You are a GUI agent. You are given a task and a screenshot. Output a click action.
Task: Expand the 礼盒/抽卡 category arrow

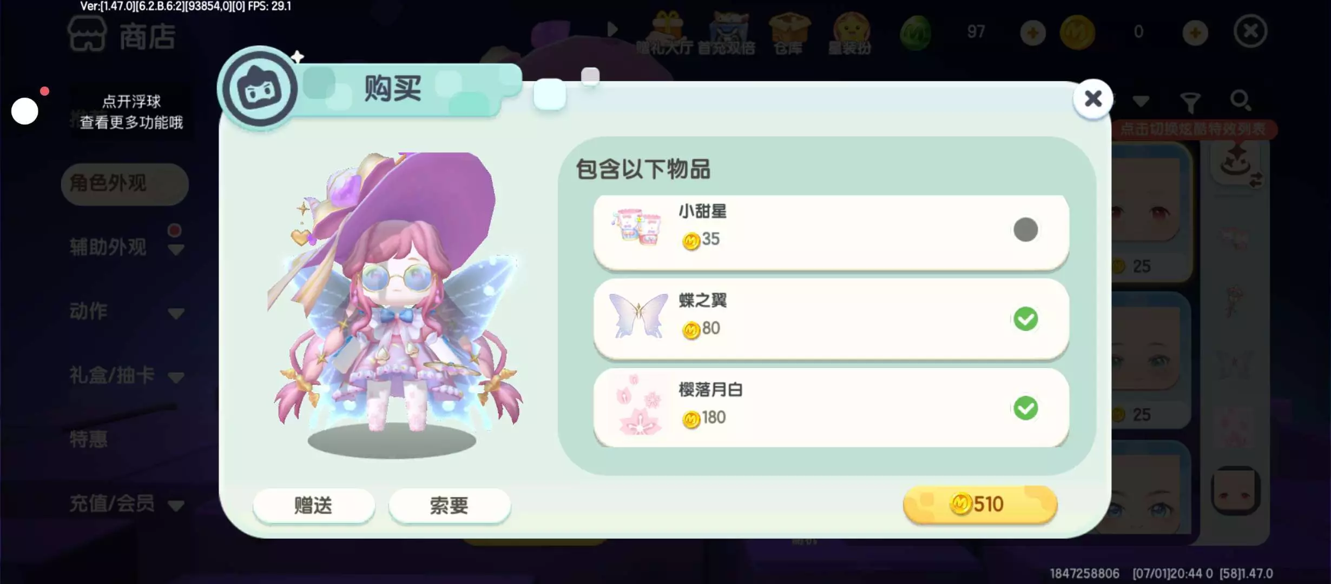[176, 377]
